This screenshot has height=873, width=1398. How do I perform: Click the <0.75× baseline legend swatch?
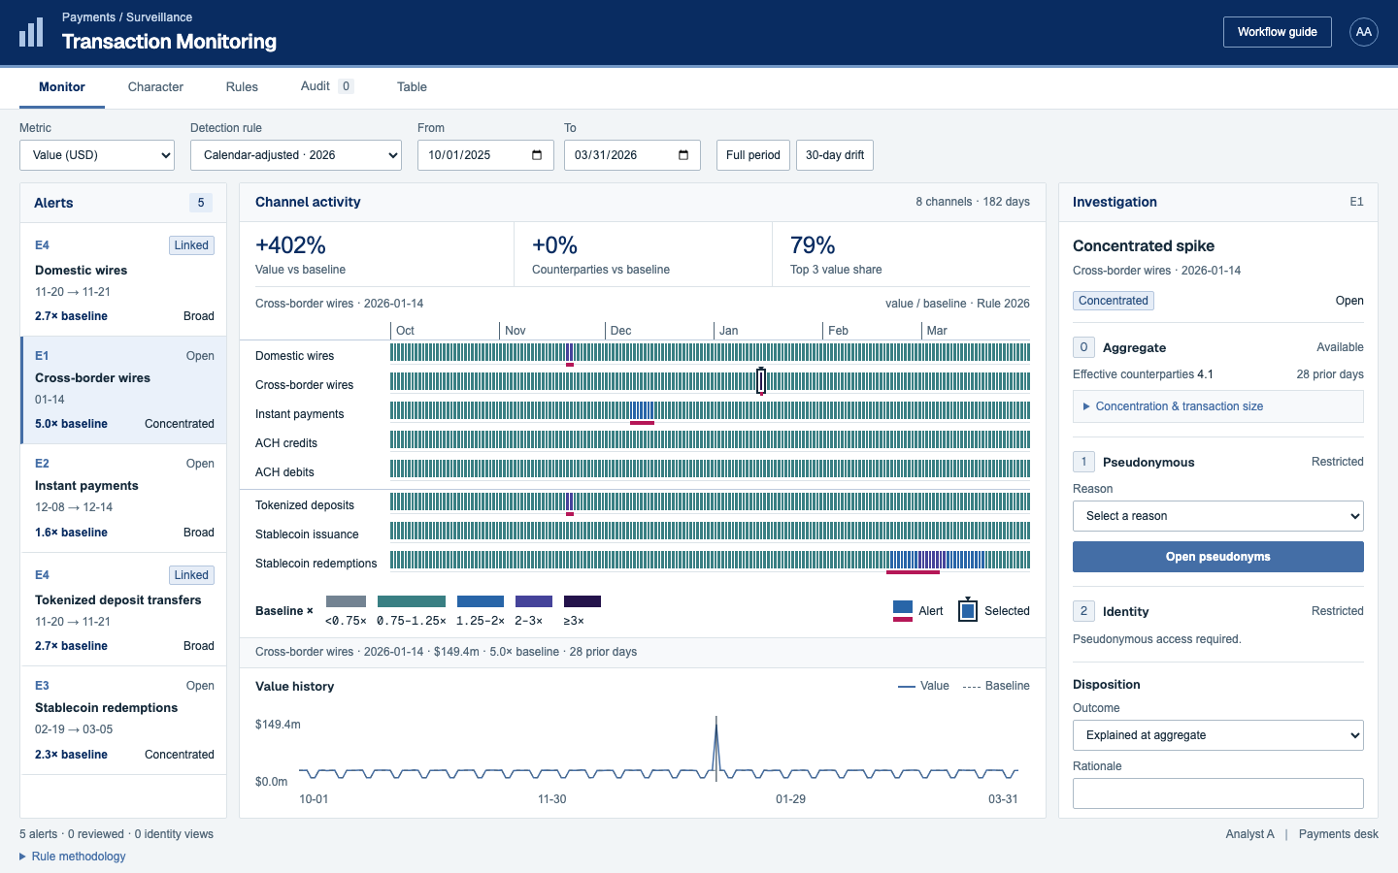point(346,601)
